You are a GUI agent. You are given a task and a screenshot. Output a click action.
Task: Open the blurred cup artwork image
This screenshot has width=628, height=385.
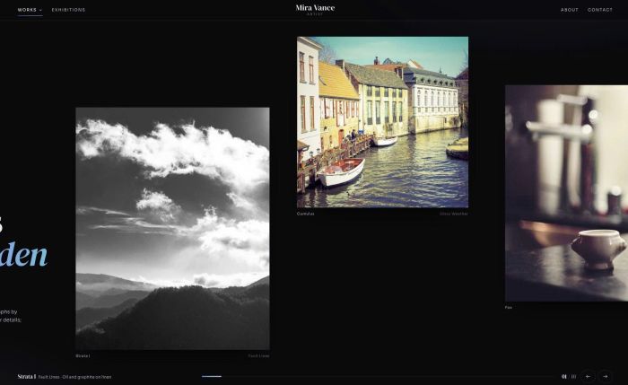(566, 193)
